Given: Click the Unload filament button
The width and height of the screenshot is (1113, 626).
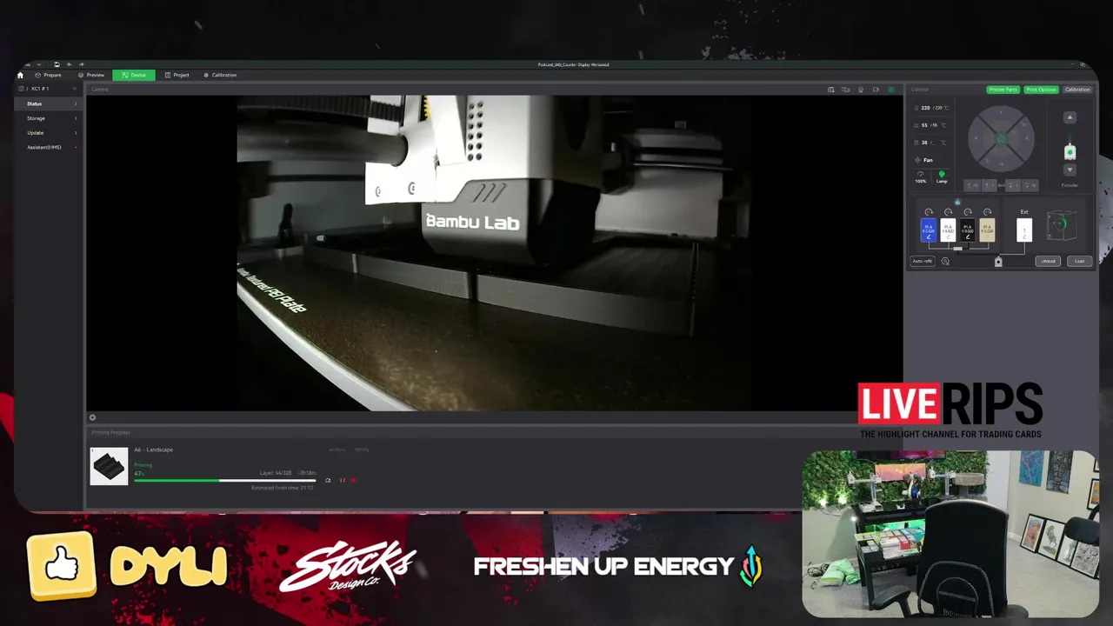Looking at the screenshot, I should (1048, 261).
